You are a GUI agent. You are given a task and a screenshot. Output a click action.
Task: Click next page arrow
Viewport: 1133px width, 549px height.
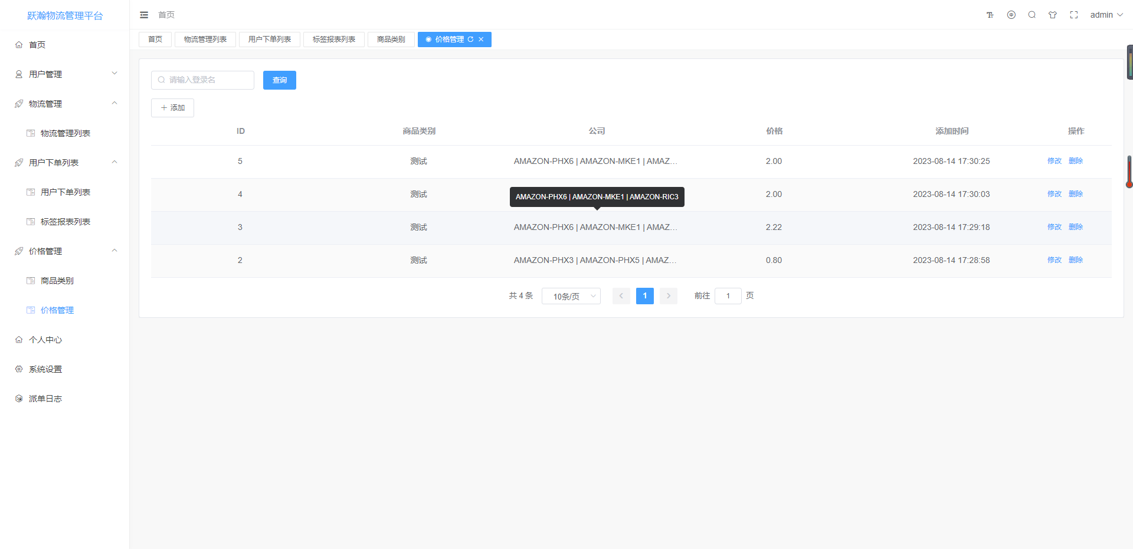pos(669,296)
